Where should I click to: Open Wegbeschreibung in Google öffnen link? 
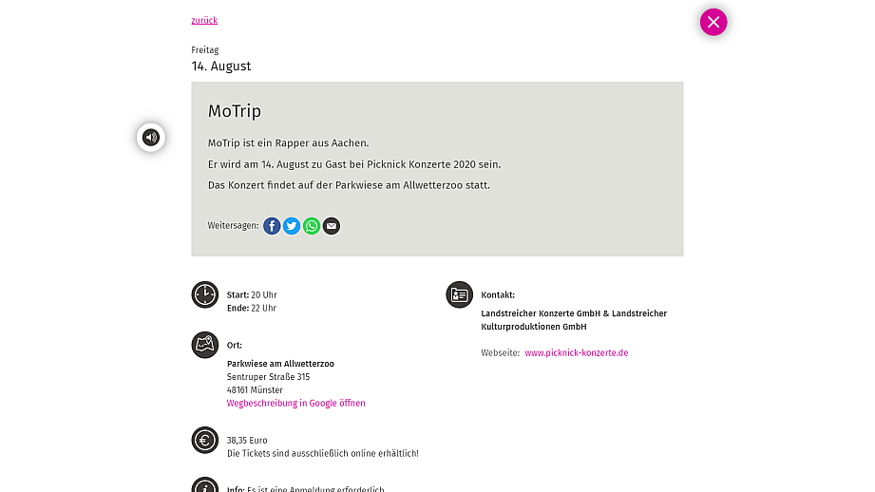(x=295, y=404)
